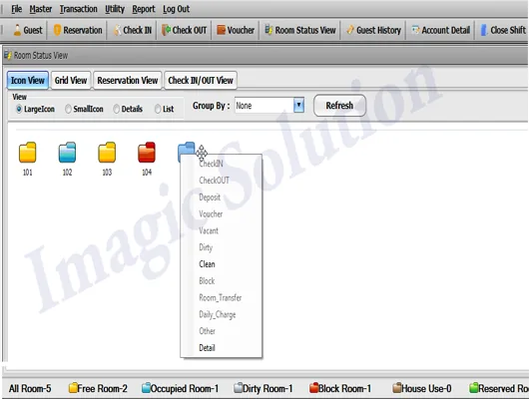This screenshot has height=399, width=529.
Task: Select the LargeIcon radio button
Action: 19,109
